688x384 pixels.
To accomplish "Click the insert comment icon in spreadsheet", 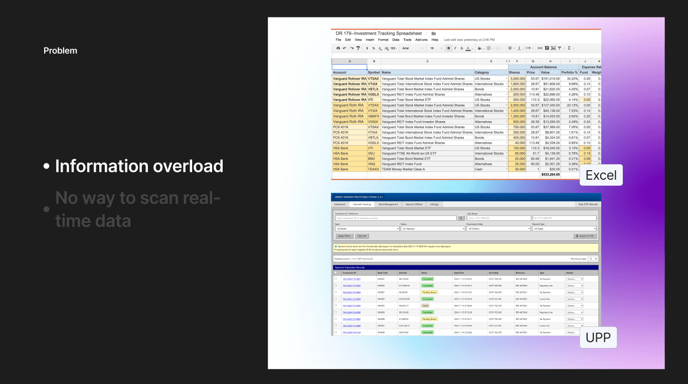I will [547, 48].
